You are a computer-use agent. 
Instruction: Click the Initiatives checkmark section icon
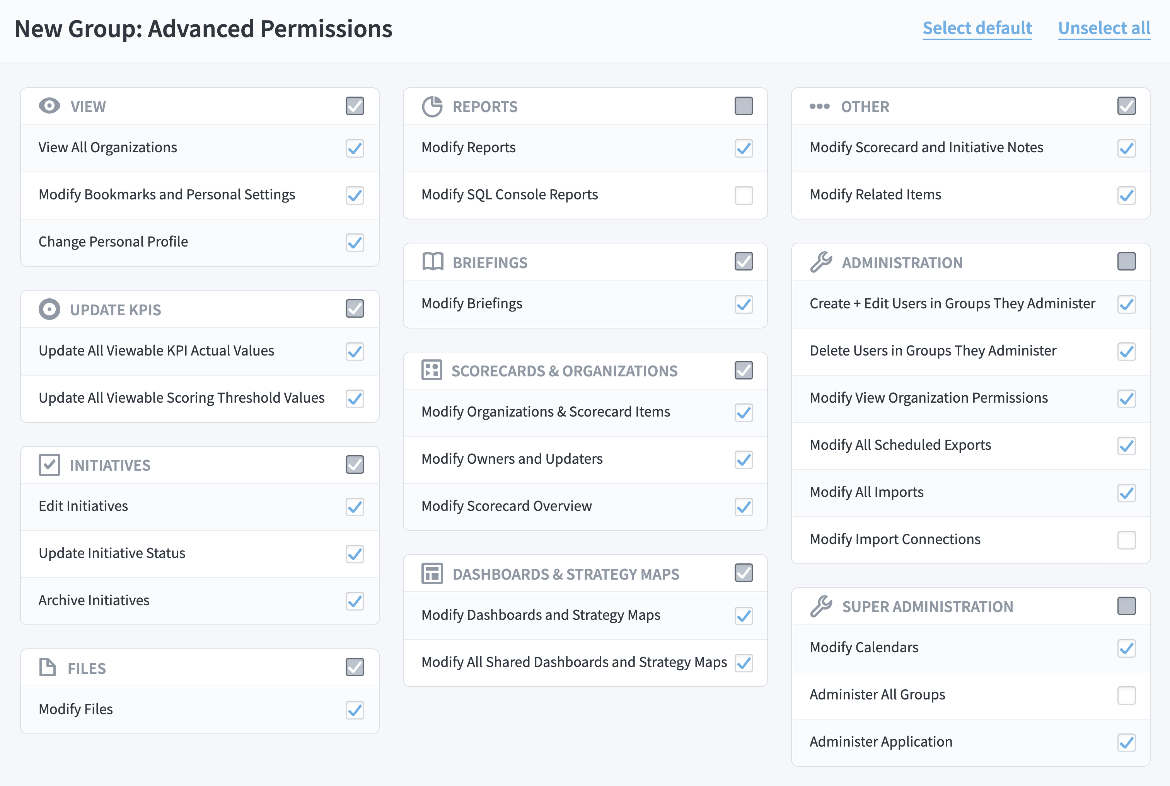[x=49, y=464]
